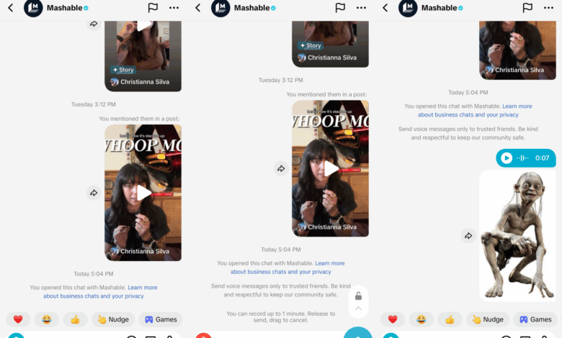
Task: Tap the Tuesday 3:12 PM timestamp in left screenshot
Action: click(94, 104)
